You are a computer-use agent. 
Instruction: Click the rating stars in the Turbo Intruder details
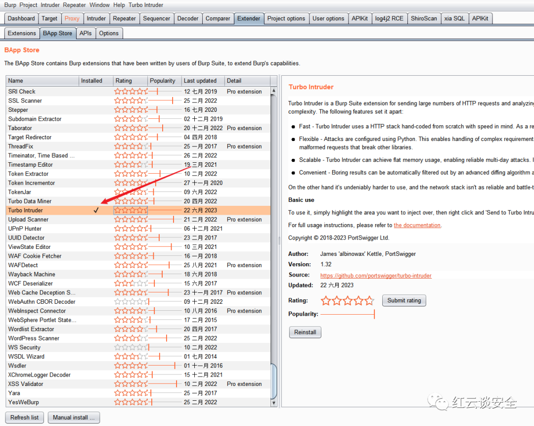(x=347, y=301)
